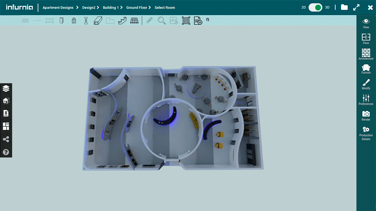Switch to 3D label
Viewport: 376px width, 211px height.
(x=327, y=7)
